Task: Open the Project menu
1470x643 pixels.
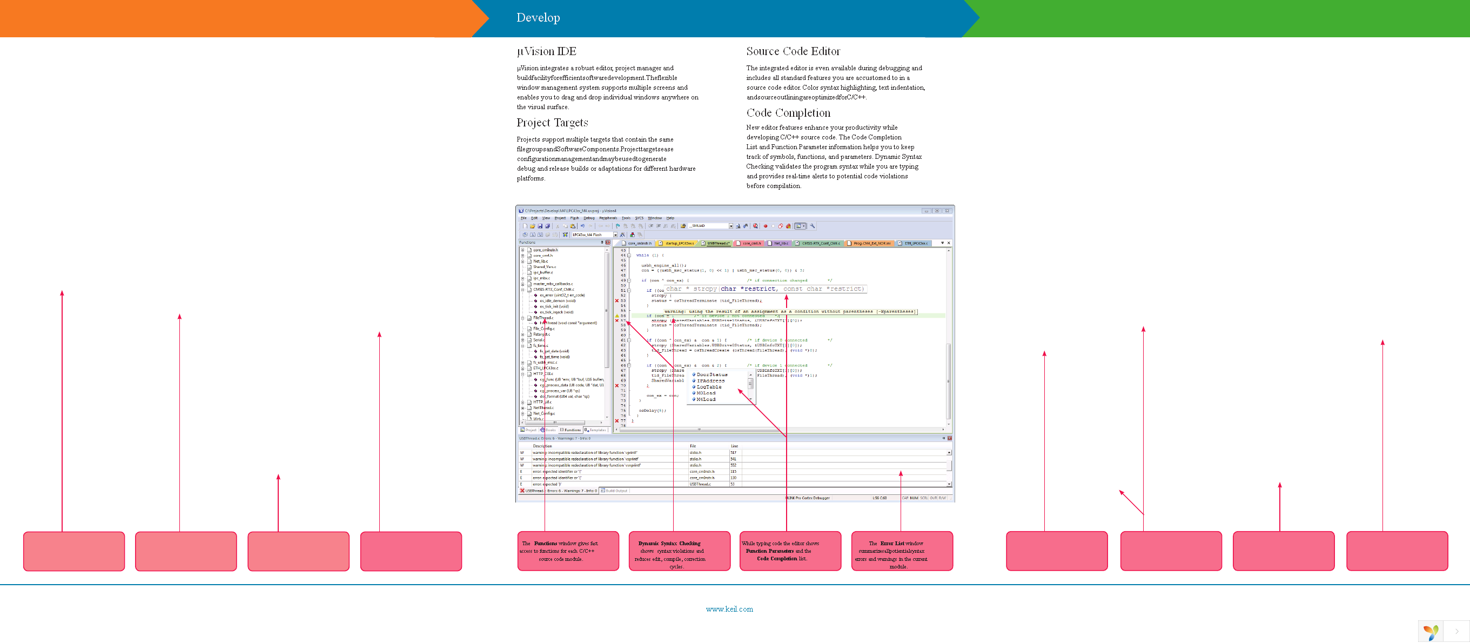Action: tap(560, 218)
